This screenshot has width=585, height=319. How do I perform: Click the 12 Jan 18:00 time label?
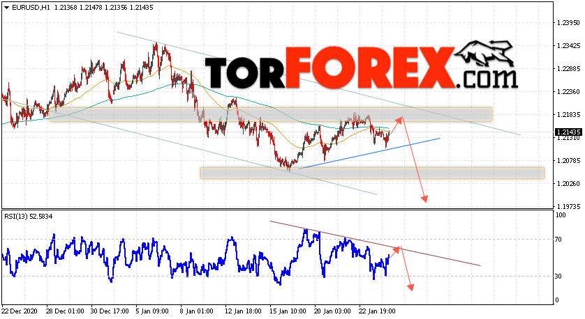click(243, 311)
